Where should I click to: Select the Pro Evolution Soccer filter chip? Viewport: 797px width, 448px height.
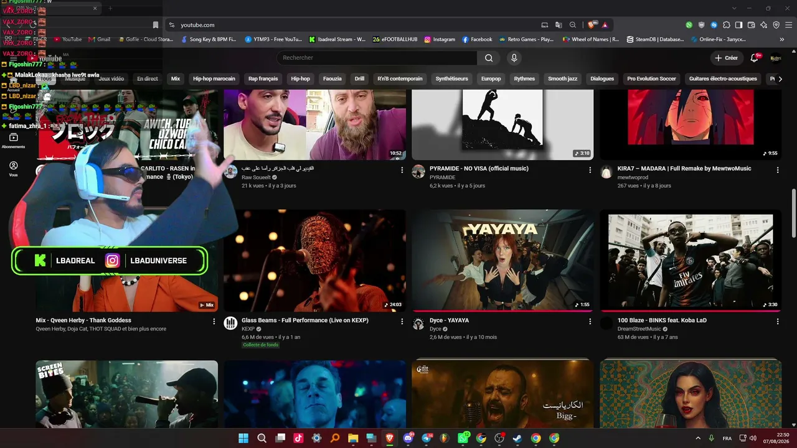tap(652, 79)
